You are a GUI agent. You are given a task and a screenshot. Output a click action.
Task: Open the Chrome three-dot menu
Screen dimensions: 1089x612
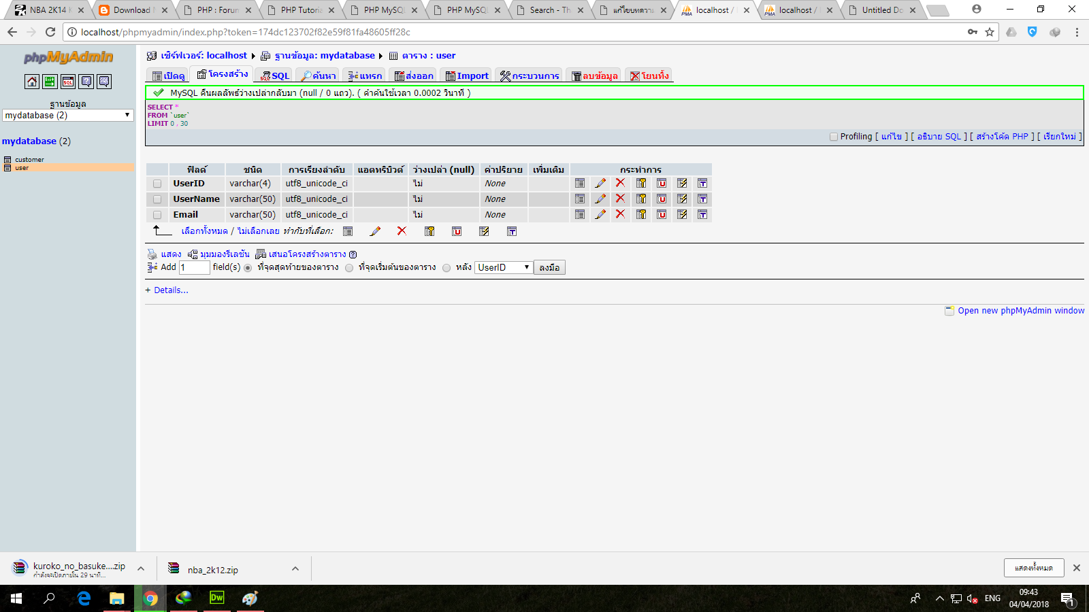[1077, 32]
